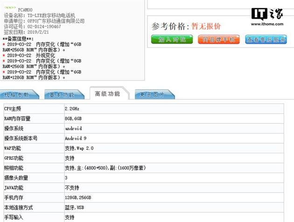Click the 申请单位 OPPO广东移动通信有限公司 line
The width and height of the screenshot is (294, 222).
tap(44, 21)
